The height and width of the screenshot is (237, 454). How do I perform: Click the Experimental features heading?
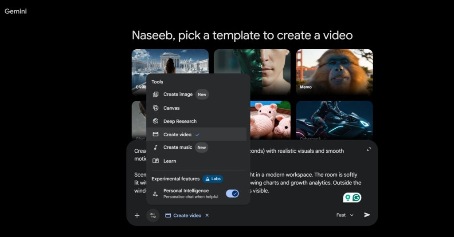(176, 179)
